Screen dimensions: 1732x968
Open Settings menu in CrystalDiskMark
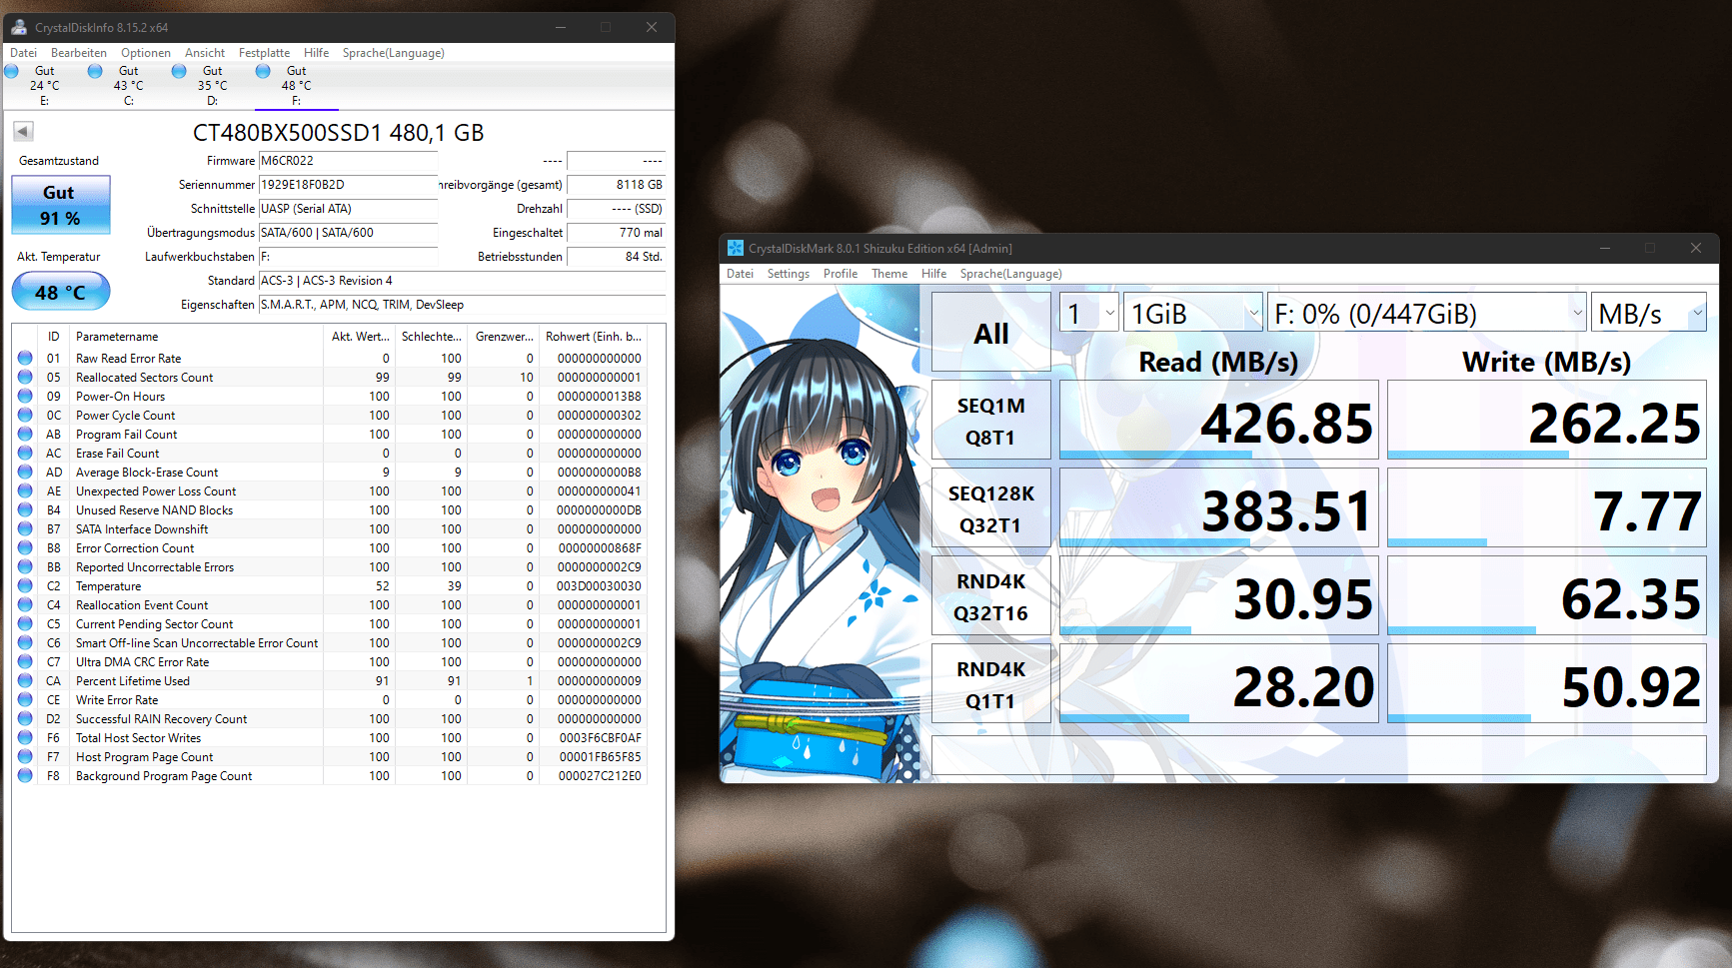coord(789,274)
